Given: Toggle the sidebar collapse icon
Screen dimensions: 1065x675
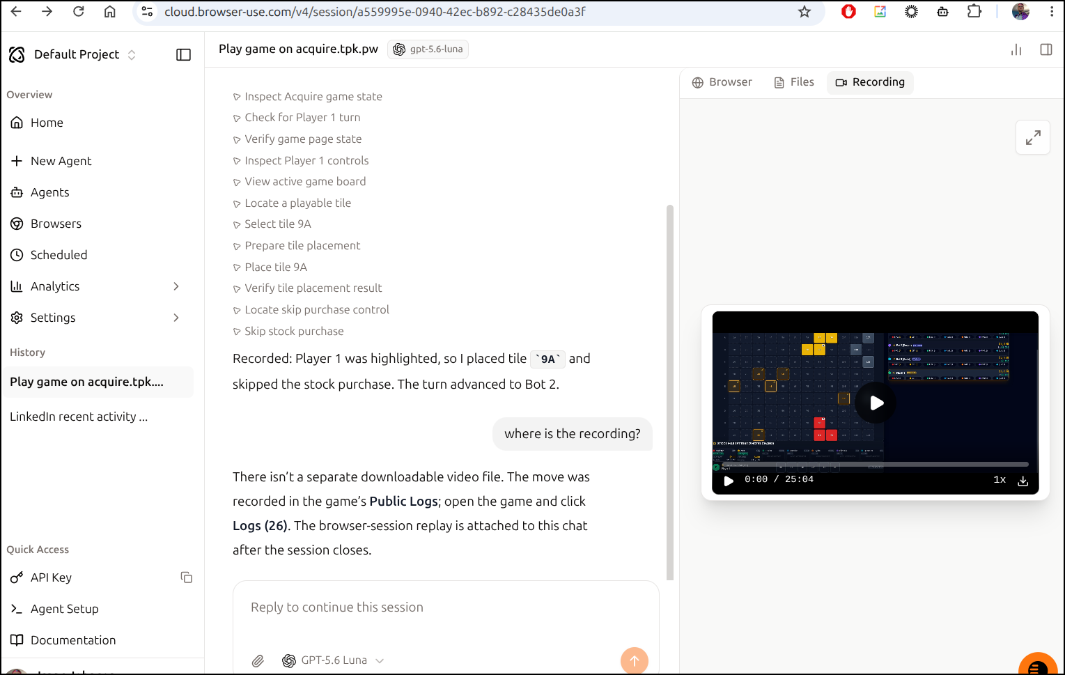Looking at the screenshot, I should (184, 54).
